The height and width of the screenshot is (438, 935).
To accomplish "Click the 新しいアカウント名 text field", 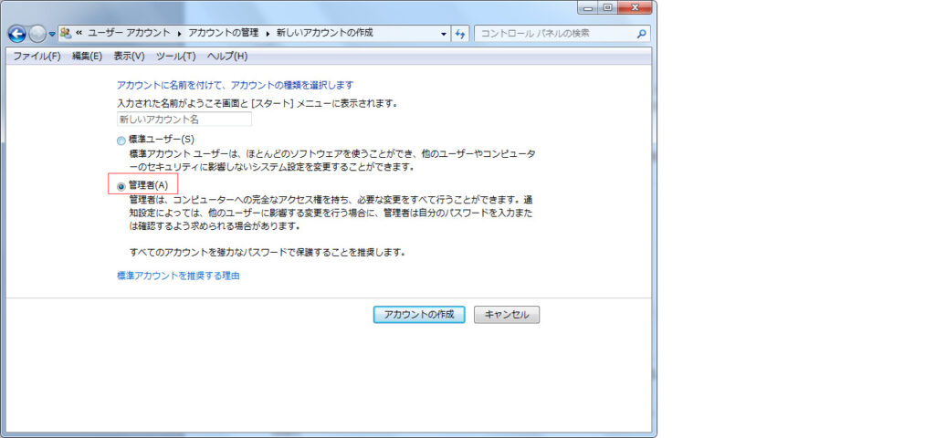I will 184,120.
